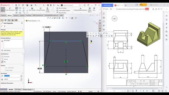Open the WPS Menu button
The image size is (169, 95).
point(106,9)
